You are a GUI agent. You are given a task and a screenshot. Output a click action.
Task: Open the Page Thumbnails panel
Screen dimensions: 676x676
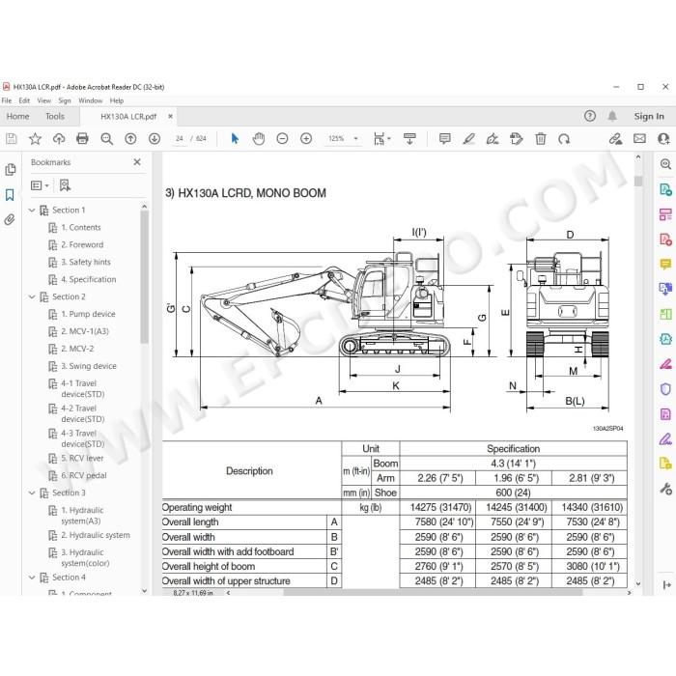(11, 169)
